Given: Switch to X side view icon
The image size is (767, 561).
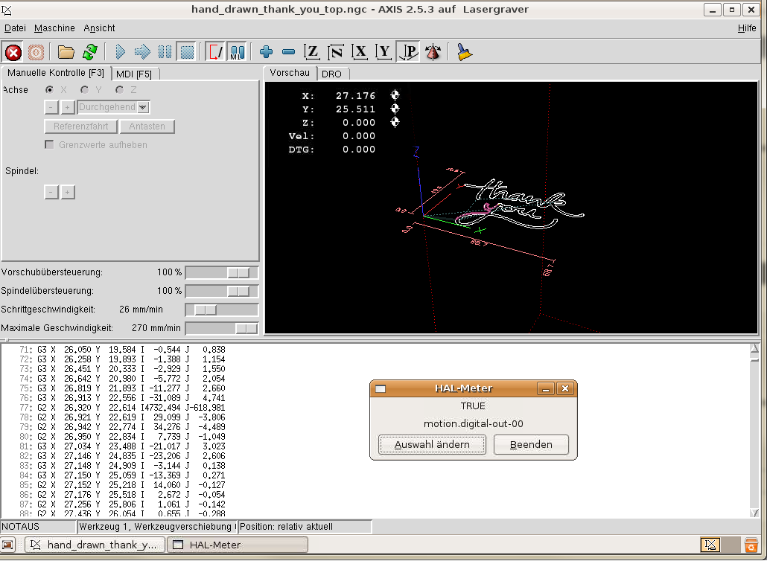Looking at the screenshot, I should (x=360, y=52).
